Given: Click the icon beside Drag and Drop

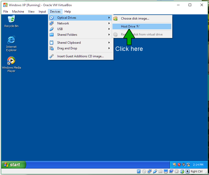Looking at the screenshot, I should [x=51, y=48].
